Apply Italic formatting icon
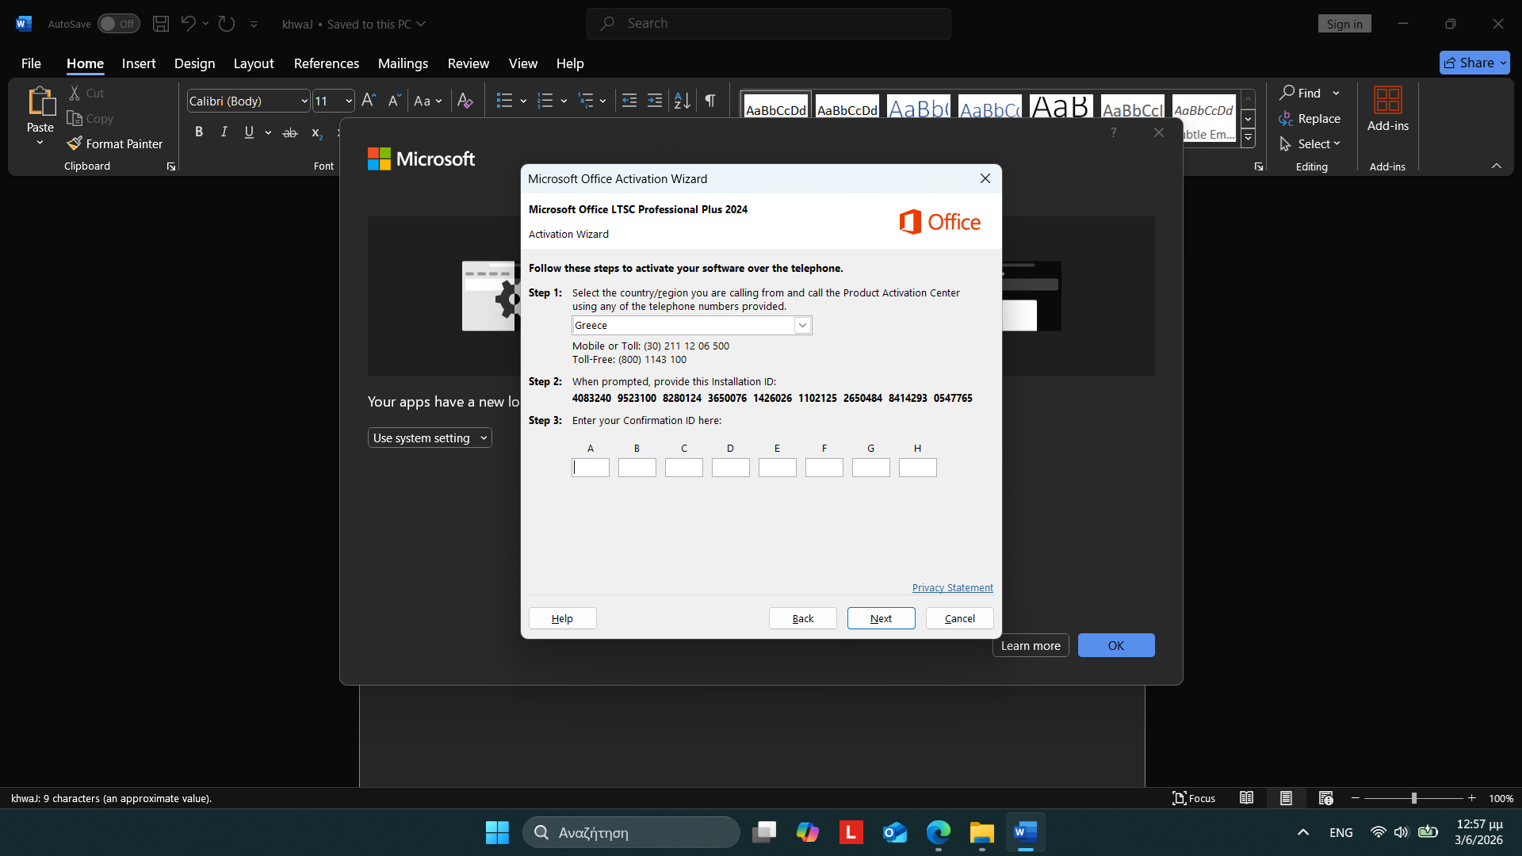1522x856 pixels. click(224, 132)
